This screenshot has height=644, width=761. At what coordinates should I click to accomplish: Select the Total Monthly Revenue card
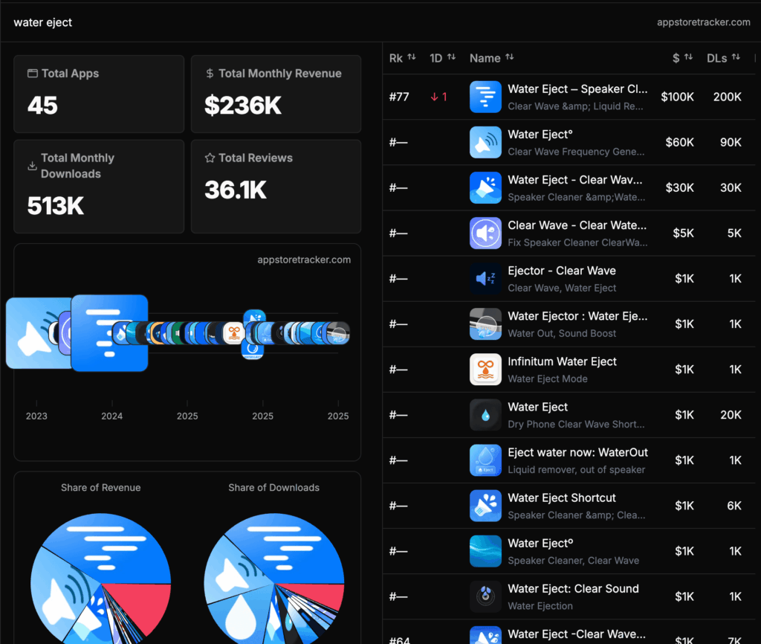click(276, 94)
